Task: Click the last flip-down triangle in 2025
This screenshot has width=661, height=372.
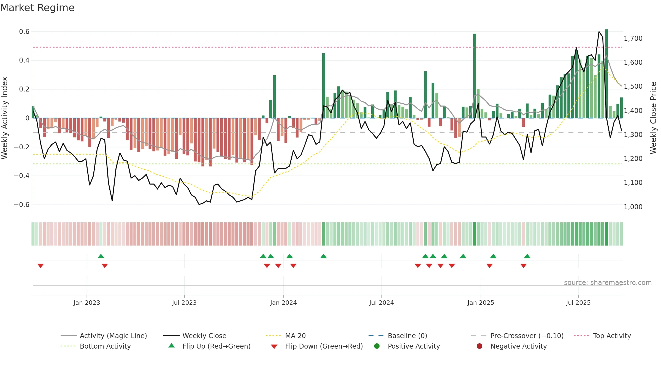Action: pyautogui.click(x=524, y=266)
